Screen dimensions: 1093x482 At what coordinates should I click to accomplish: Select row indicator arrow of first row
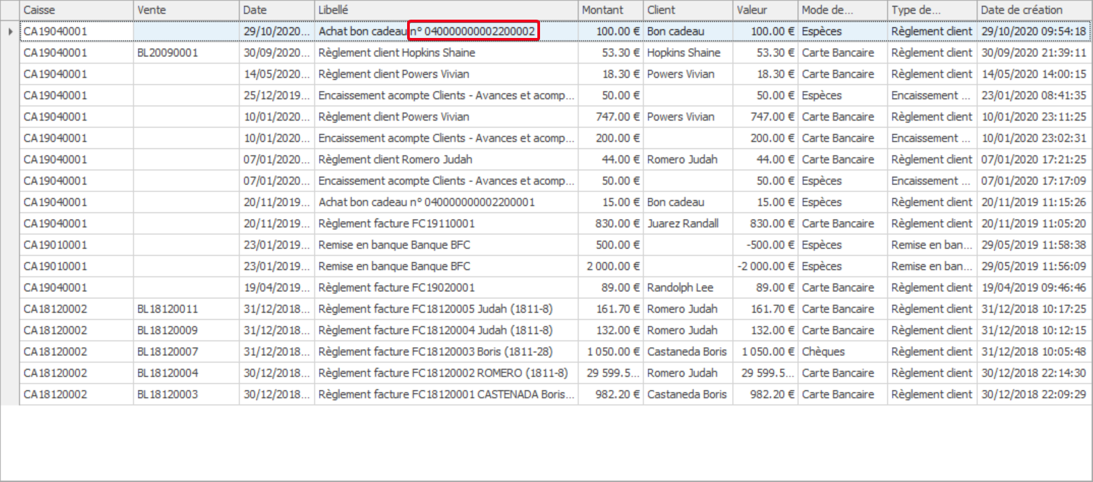[10, 31]
